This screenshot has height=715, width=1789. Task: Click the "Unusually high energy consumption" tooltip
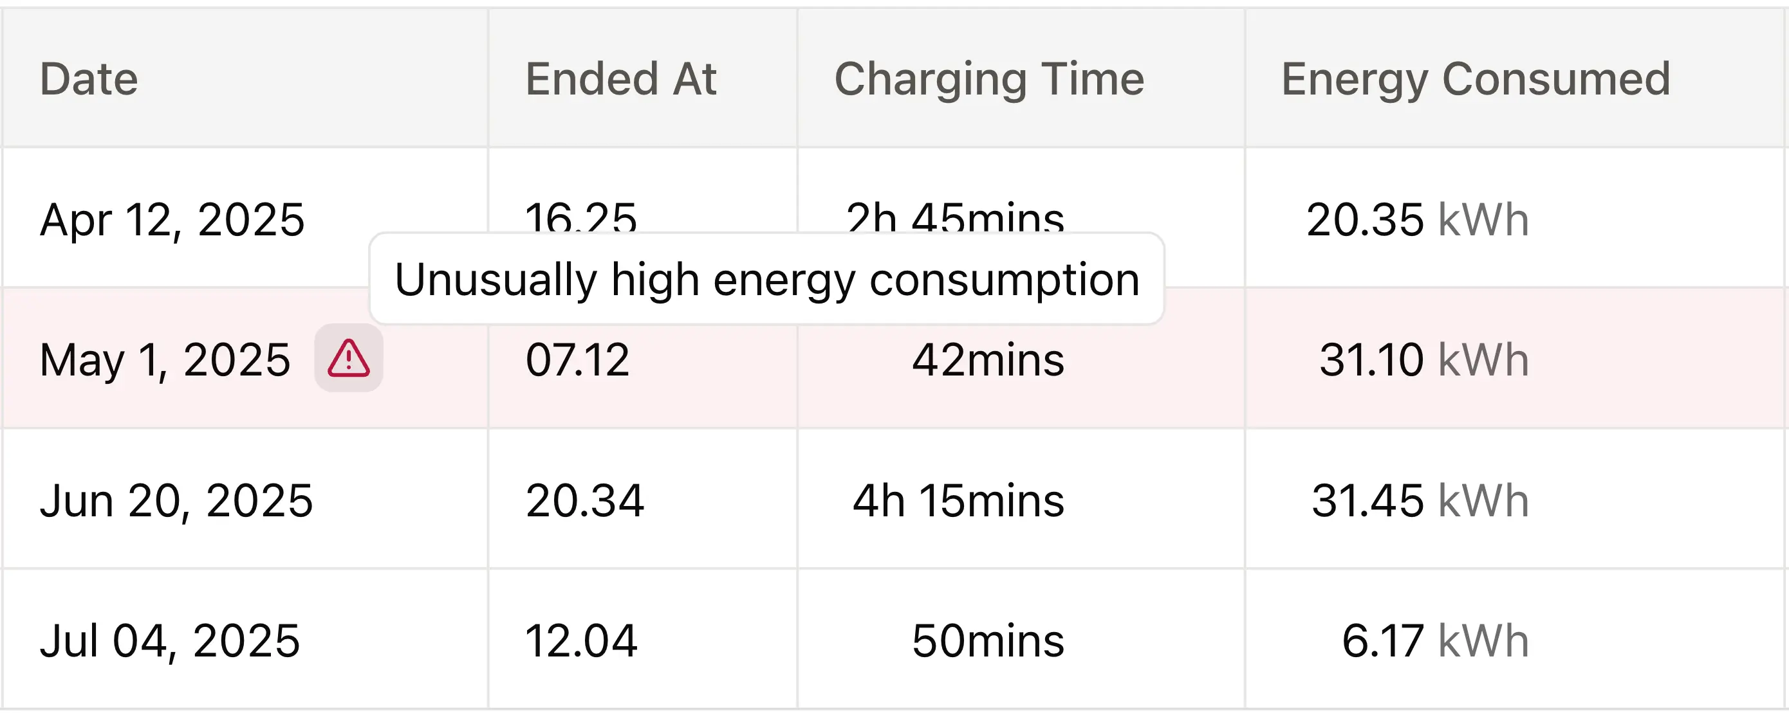click(x=766, y=279)
